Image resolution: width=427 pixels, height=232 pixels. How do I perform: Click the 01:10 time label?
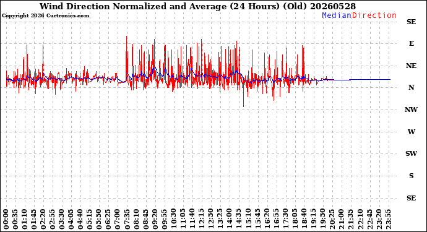25,219
